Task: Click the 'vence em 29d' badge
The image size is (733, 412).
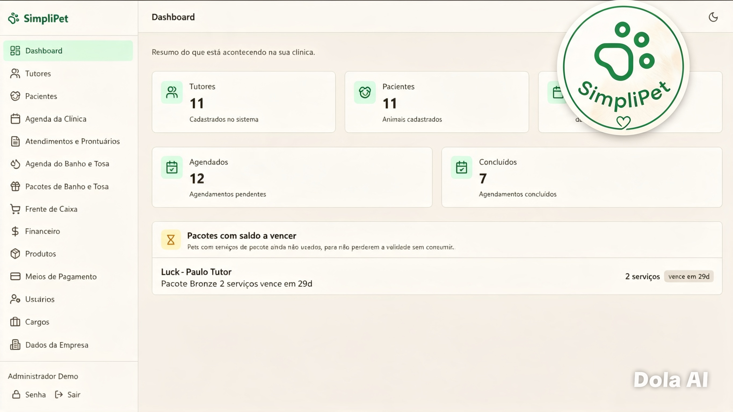Action: [x=689, y=276]
